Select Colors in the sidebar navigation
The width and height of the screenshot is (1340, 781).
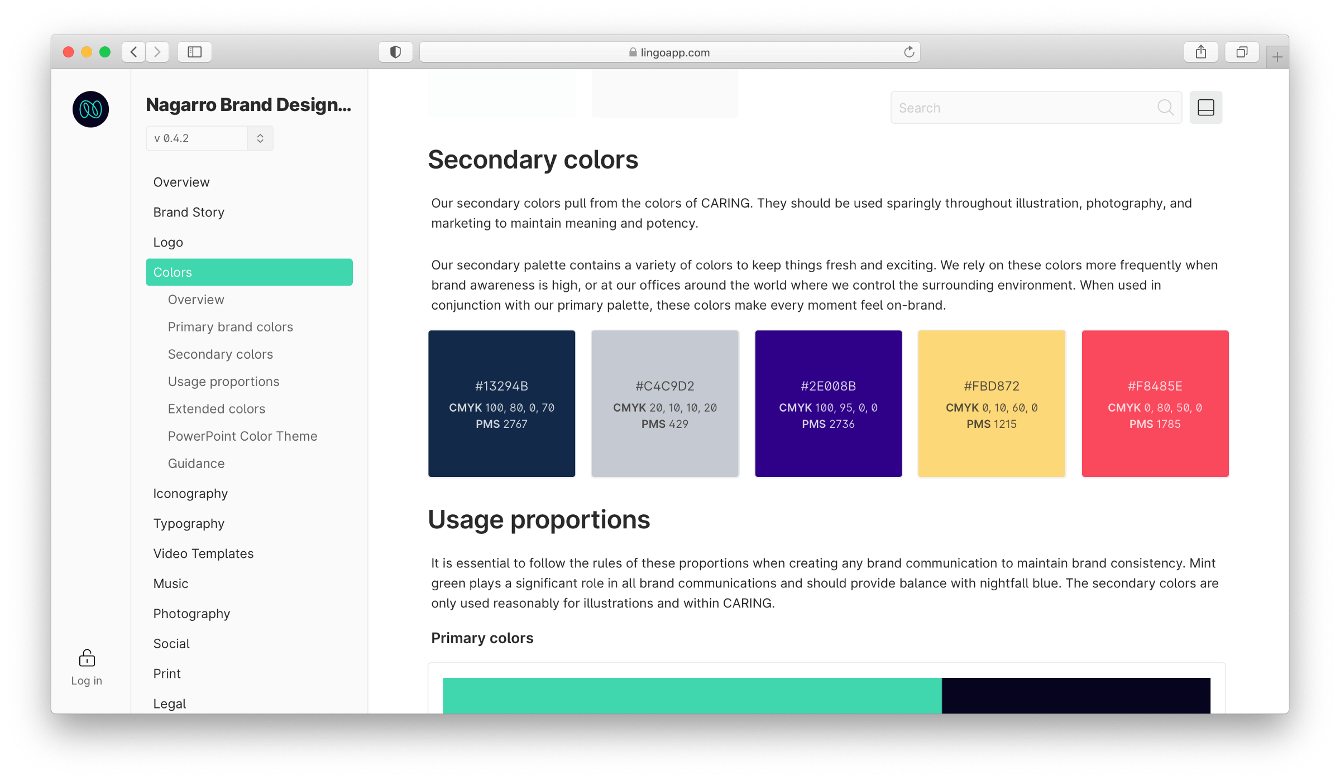[x=172, y=272]
